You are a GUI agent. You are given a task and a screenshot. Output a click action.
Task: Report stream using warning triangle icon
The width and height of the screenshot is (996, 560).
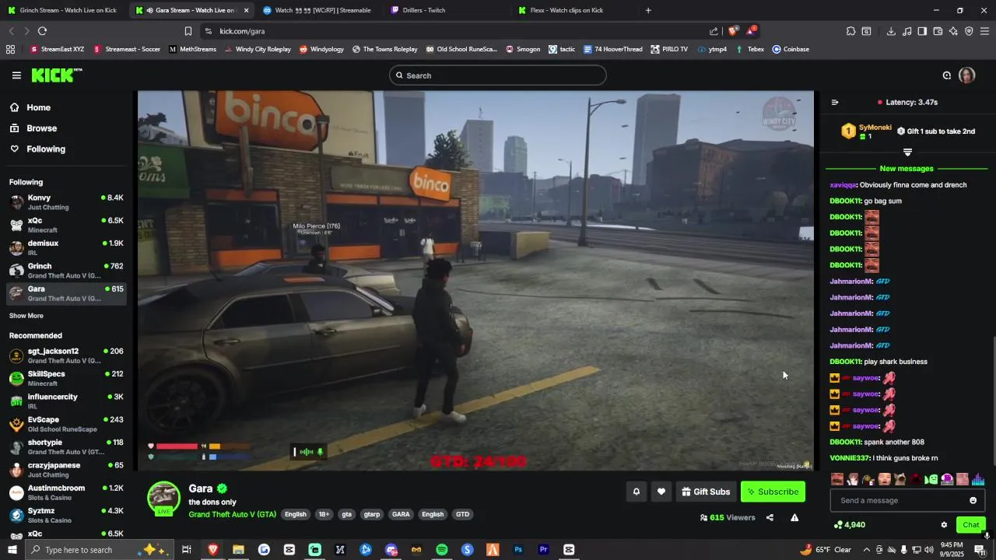(794, 517)
